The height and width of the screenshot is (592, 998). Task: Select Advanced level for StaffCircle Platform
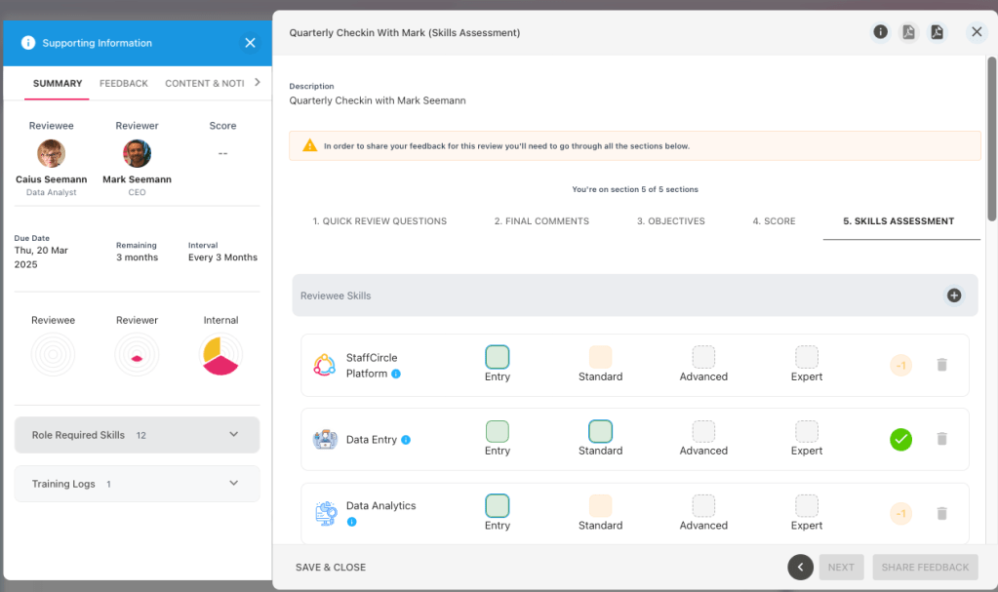click(x=703, y=357)
